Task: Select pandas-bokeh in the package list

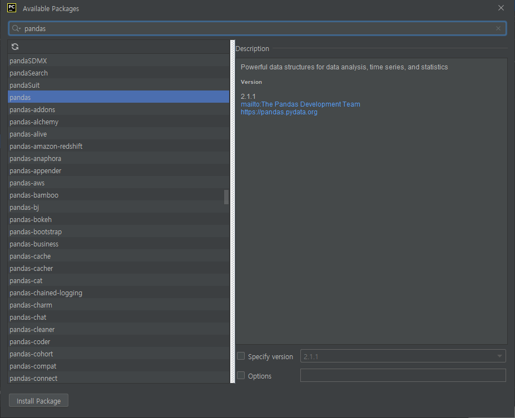Action: 118,219
